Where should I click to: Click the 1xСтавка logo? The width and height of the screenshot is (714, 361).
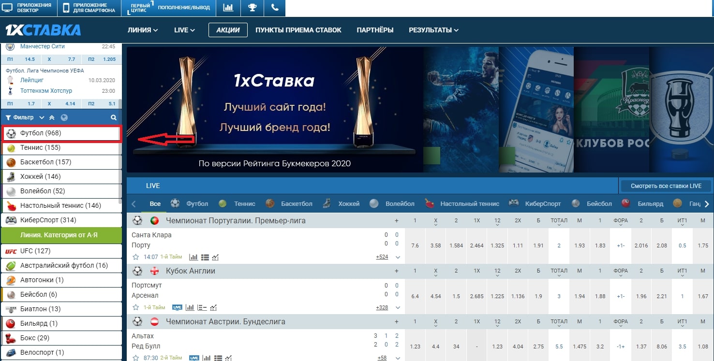[x=43, y=30]
